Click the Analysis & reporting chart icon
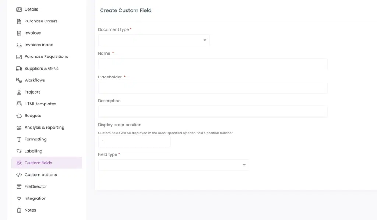This screenshot has height=220, width=377. [x=19, y=128]
